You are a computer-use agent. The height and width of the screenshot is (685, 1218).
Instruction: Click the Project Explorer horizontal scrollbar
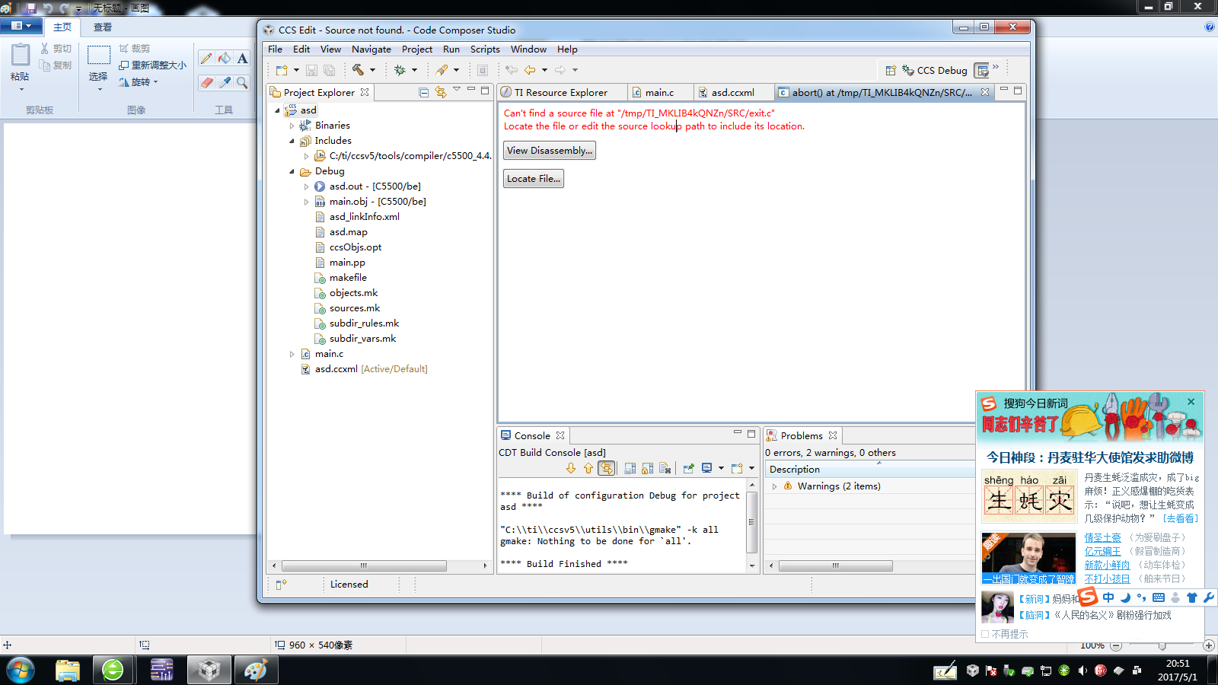click(364, 566)
